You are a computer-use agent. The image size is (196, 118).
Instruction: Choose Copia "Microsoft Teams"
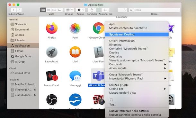(137, 75)
